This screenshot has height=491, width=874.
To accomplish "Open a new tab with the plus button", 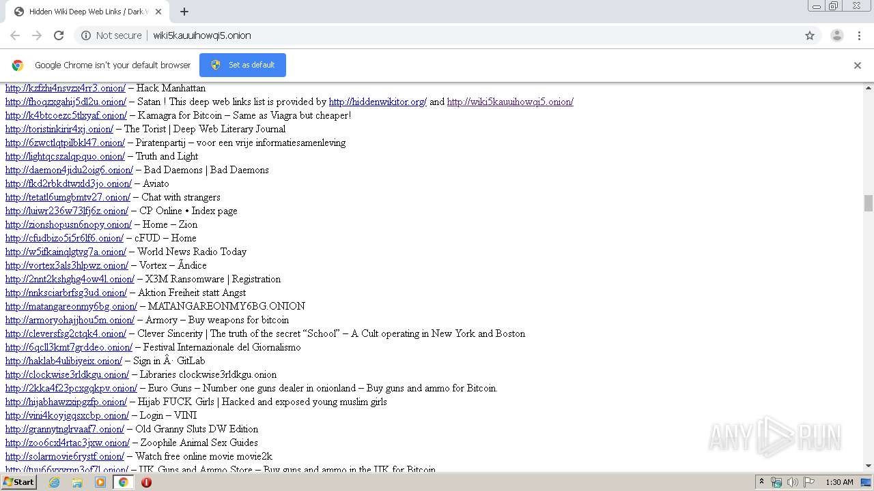I will pos(184,12).
